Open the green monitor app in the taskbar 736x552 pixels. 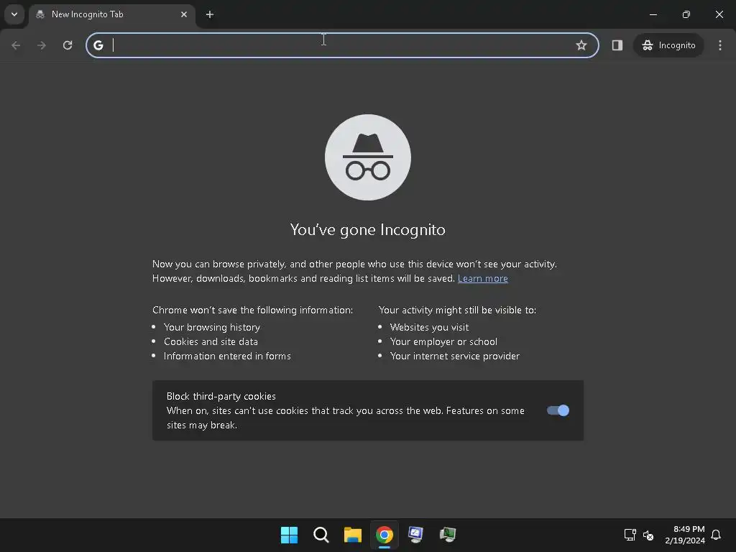tap(448, 535)
